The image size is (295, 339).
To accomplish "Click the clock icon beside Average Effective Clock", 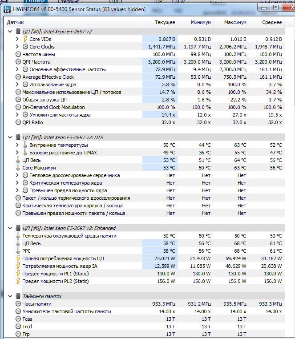I will tap(18, 77).
